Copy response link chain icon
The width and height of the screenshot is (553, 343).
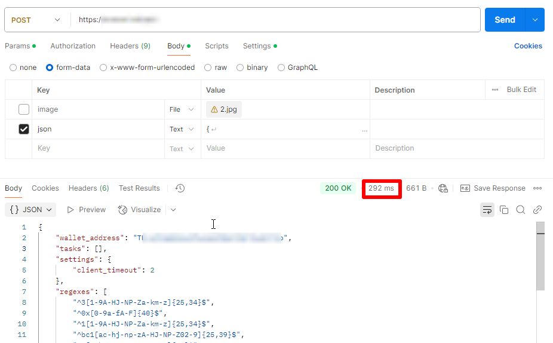point(537,210)
